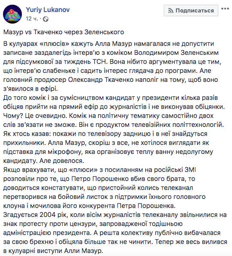Open the post via the 12 ч. timestamp
Viewport: 232px width, 256px height.
[x=32, y=19]
